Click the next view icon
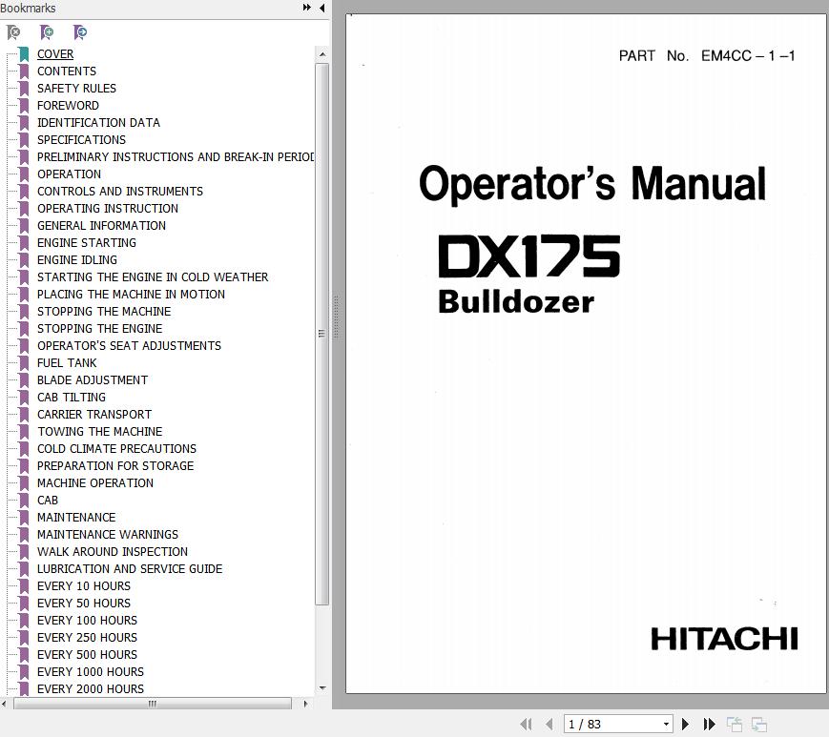Screen dimensions: 829x737 (759, 725)
